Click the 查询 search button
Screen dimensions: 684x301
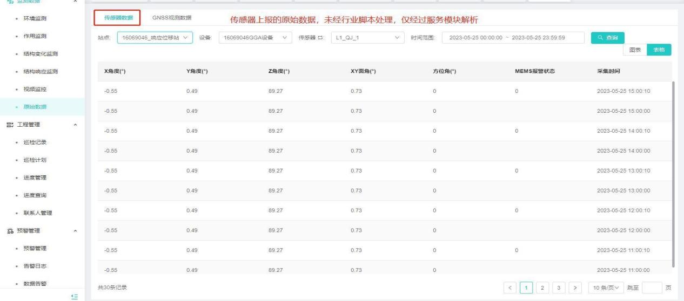[x=608, y=37]
